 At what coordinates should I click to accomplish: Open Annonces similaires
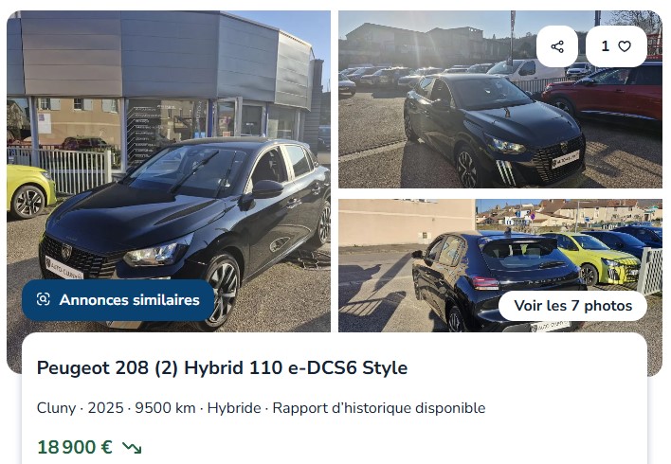[x=118, y=300]
